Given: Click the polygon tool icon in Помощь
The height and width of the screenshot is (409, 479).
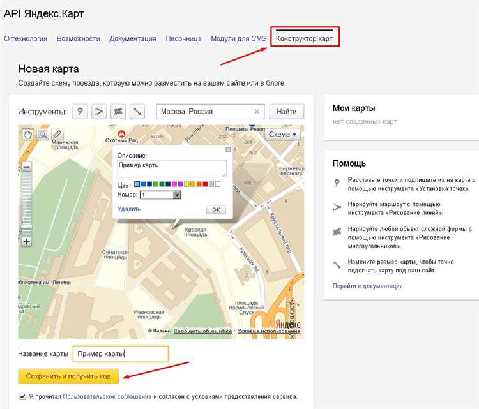Looking at the screenshot, I should coord(337,232).
